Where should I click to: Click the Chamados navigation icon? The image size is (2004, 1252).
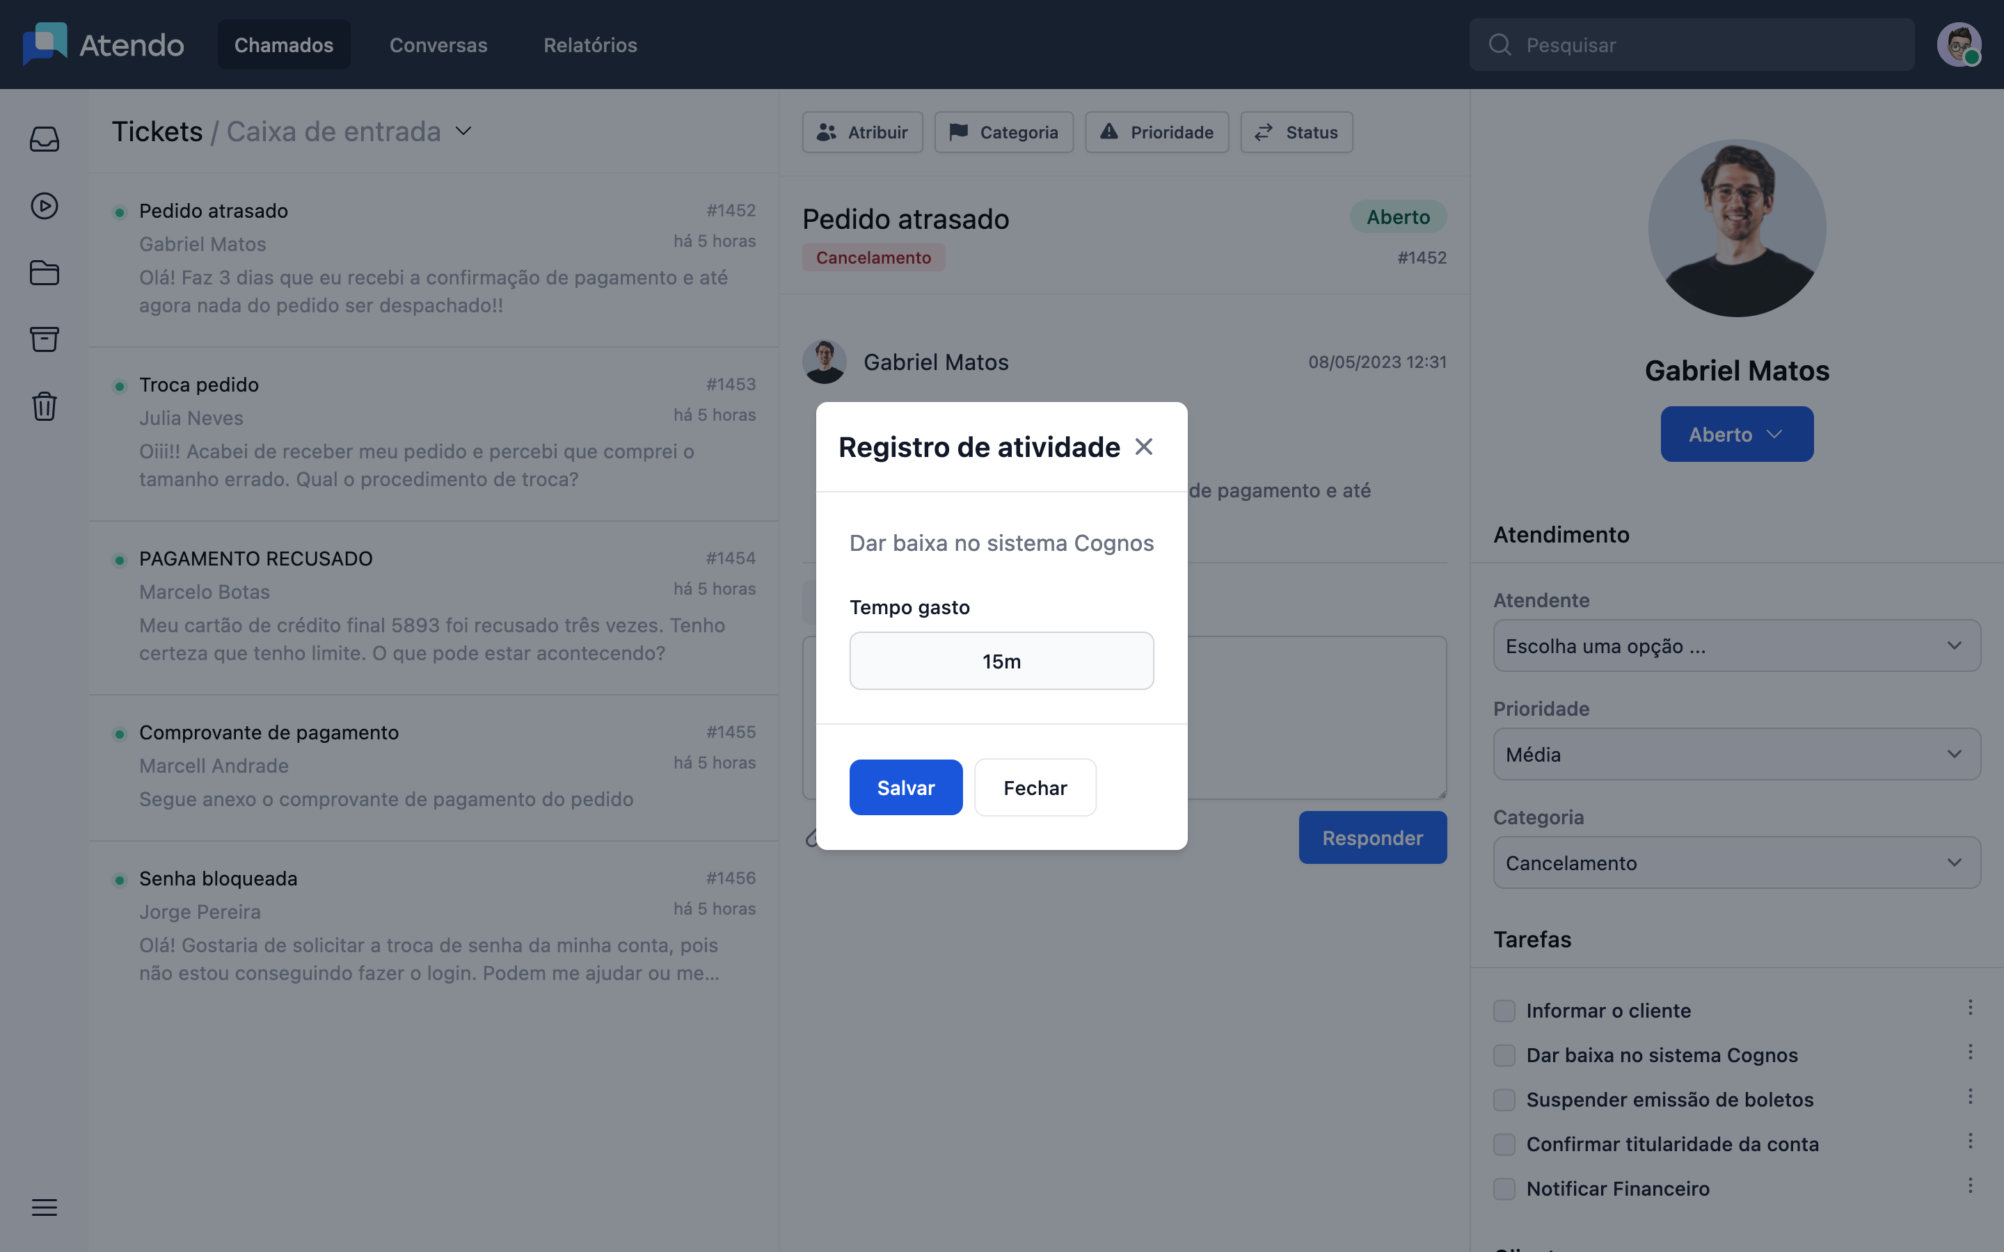284,45
